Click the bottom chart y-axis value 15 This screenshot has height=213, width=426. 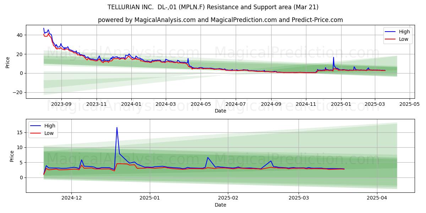[x=20, y=132]
